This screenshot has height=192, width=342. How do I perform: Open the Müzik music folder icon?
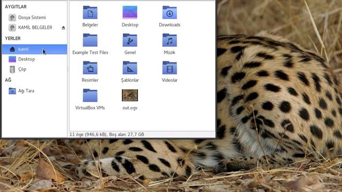pyautogui.click(x=169, y=40)
